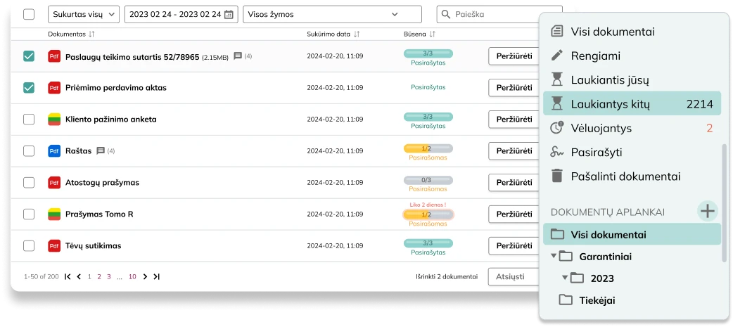
Task: Open the Sukurtas visų dropdown
Action: pos(84,15)
